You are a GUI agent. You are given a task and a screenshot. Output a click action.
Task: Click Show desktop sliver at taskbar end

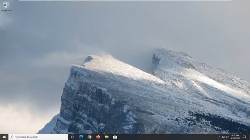pos(249,137)
